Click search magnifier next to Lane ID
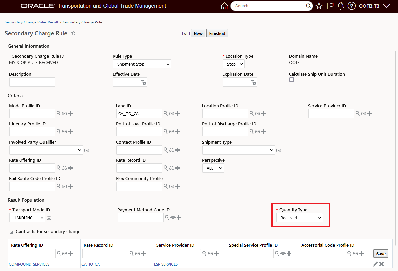The width and height of the screenshot is (398, 271). (166, 113)
